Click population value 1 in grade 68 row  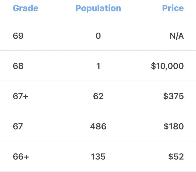click(x=98, y=66)
